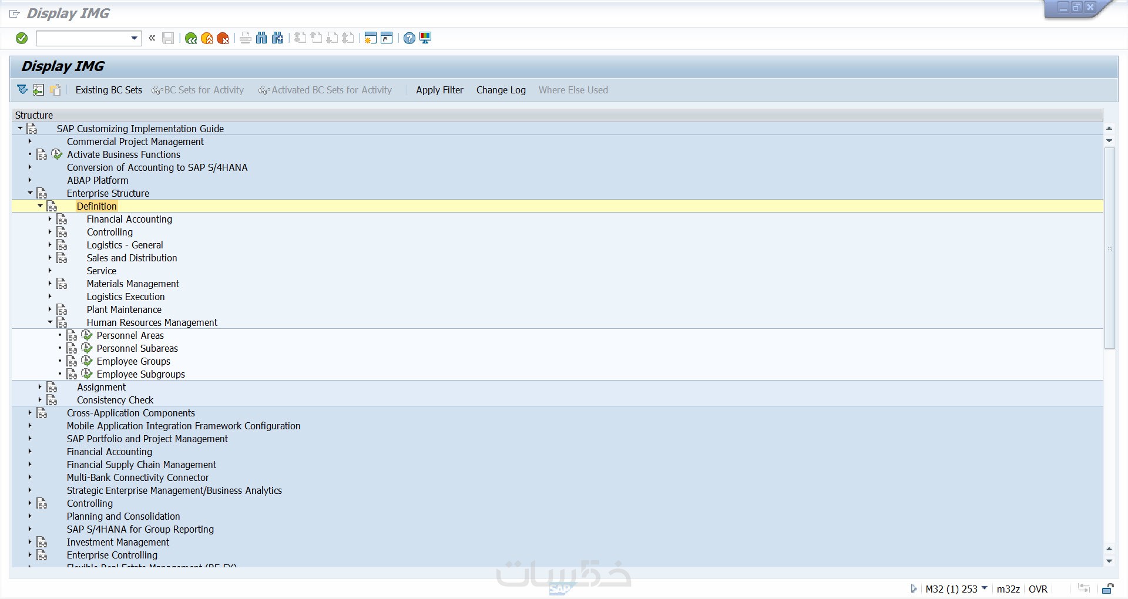Select SAP S/4HANA for Group Reporting row
The width and height of the screenshot is (1128, 599).
[140, 529]
